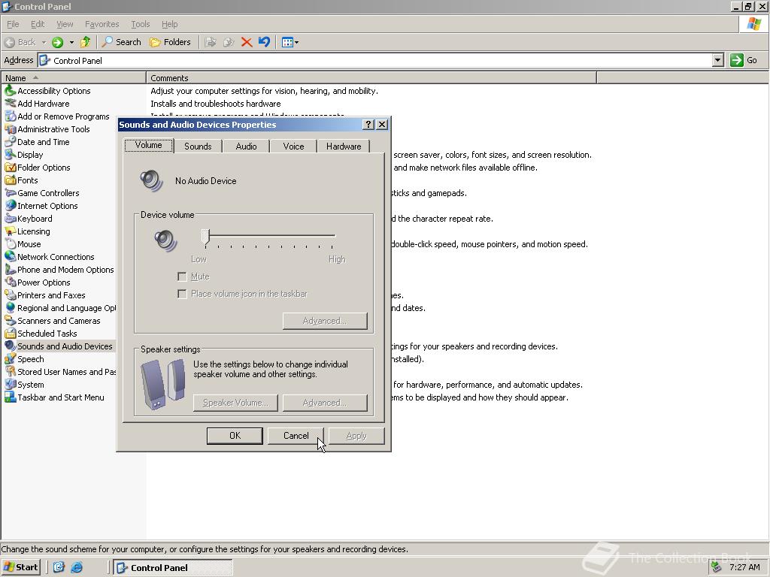Open the Help menu
Image resolution: width=770 pixels, height=577 pixels.
point(169,24)
